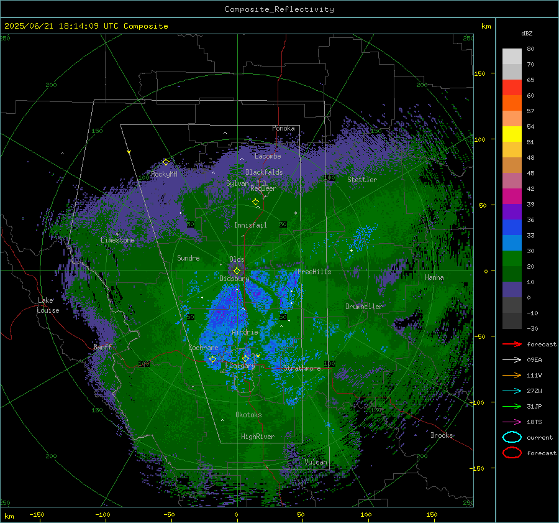Click the Brooks label
The height and width of the screenshot is (523, 559).
tap(442, 435)
